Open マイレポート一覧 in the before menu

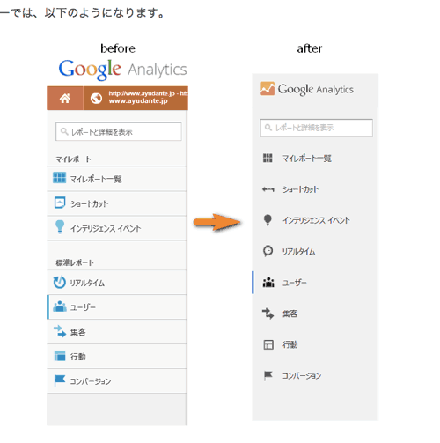(x=117, y=179)
